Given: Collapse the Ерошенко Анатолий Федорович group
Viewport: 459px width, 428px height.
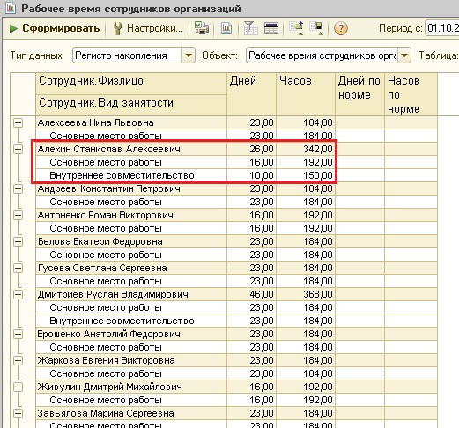Looking at the screenshot, I should point(18,334).
